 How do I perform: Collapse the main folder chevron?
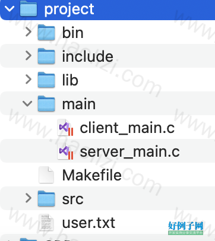(27, 104)
